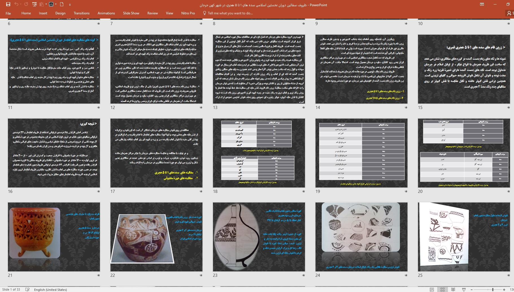Screen dimensions: 514x292
Task: Start slideshow from beginning via toolbar icon
Action: 34,4
